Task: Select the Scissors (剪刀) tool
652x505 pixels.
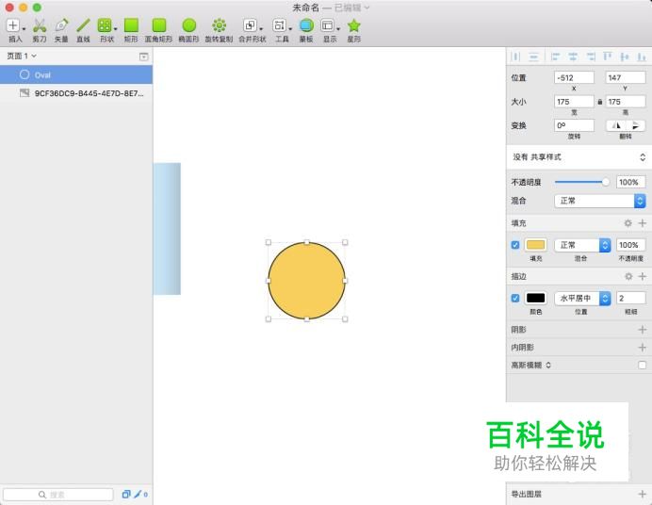Action: pos(40,27)
